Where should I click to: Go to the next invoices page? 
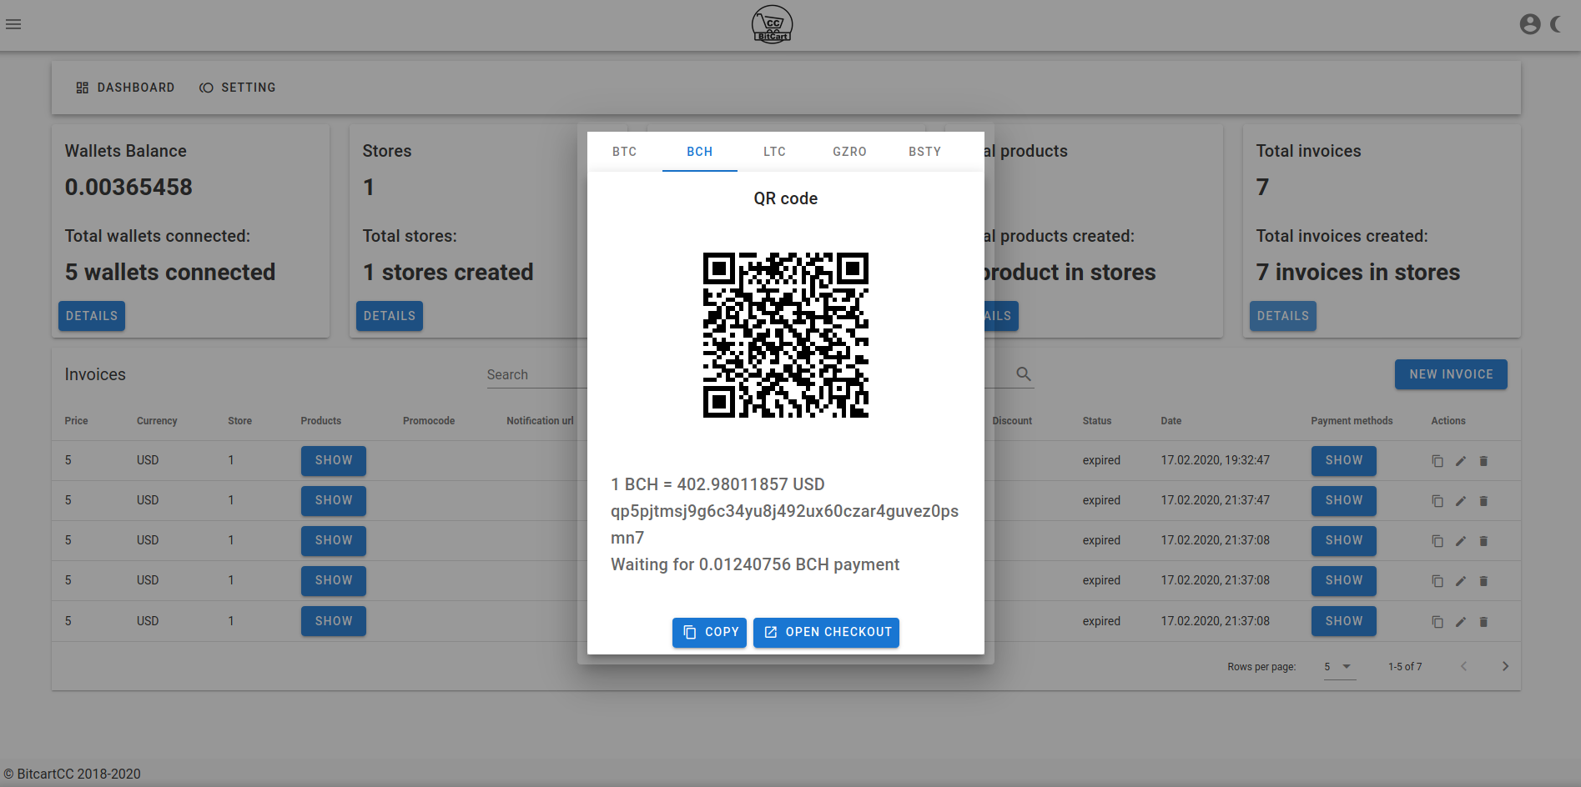click(1505, 666)
